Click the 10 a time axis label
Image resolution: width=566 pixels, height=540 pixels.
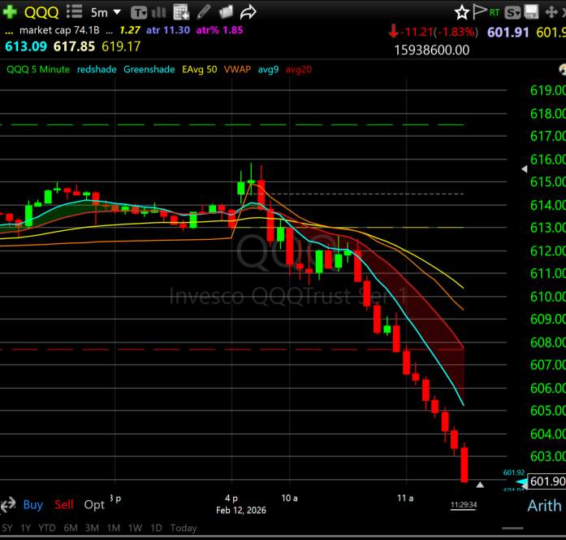(x=289, y=499)
